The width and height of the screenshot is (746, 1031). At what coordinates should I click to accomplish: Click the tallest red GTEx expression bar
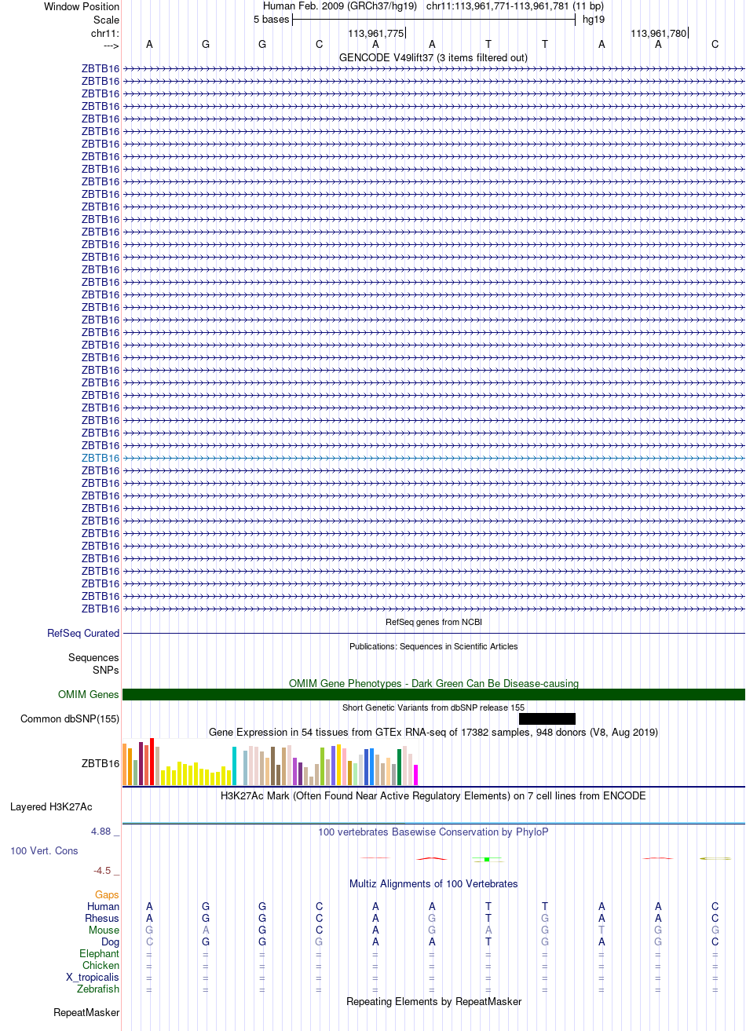coord(152,762)
